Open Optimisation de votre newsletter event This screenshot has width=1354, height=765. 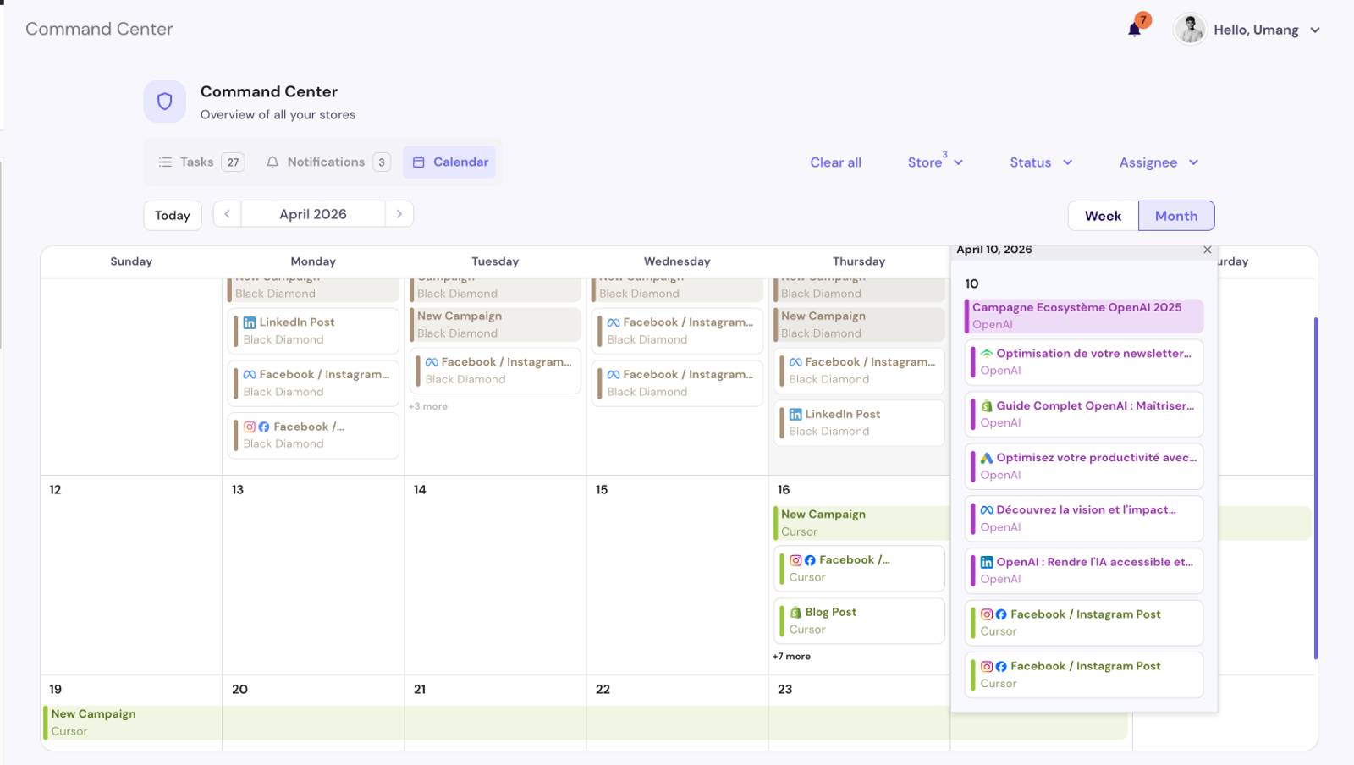(1084, 362)
